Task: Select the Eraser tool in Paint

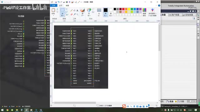Action: pyautogui.click(x=72, y=14)
